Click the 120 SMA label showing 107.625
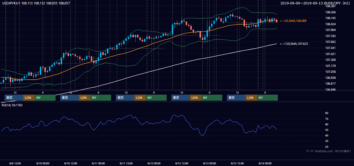Screen dimensions: 354x166 [x=294, y=44]
